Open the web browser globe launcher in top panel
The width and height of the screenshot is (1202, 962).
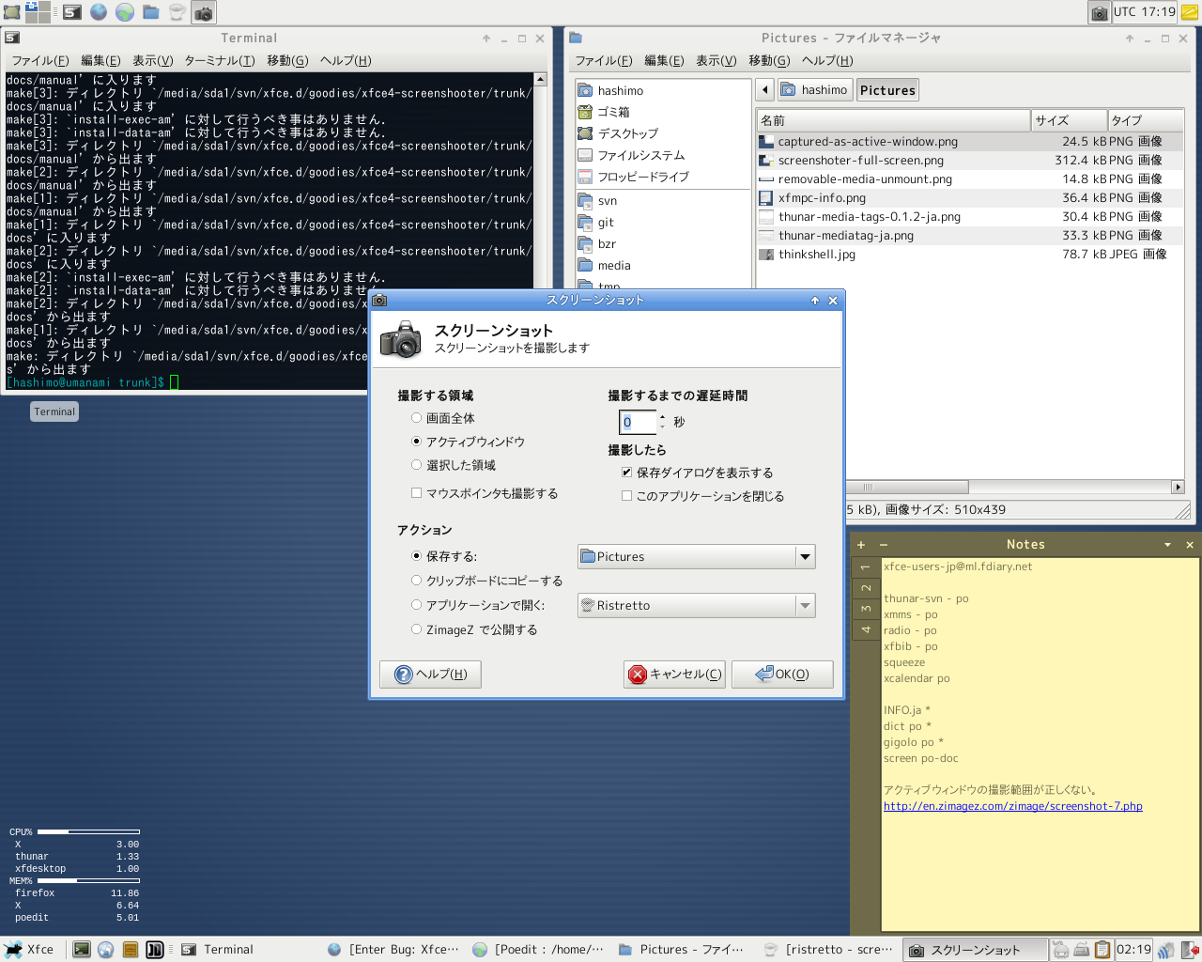[99, 13]
